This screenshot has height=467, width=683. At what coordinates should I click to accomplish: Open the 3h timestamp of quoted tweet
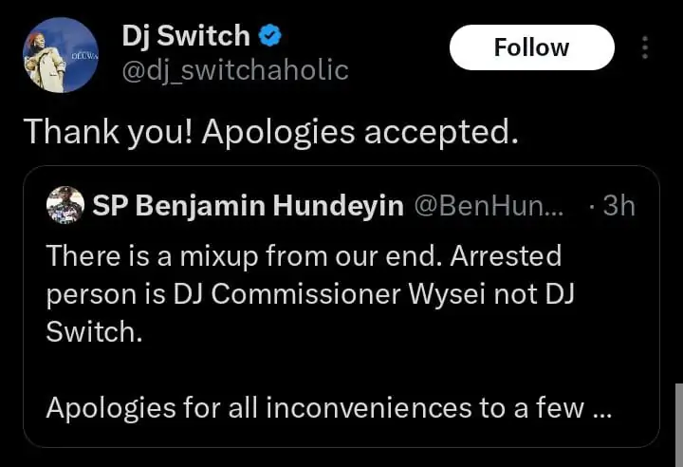click(618, 206)
